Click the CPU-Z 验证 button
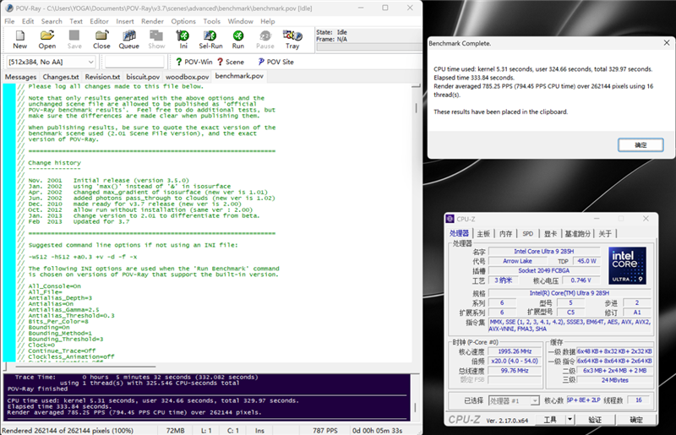This screenshot has height=435, width=676. (x=595, y=420)
